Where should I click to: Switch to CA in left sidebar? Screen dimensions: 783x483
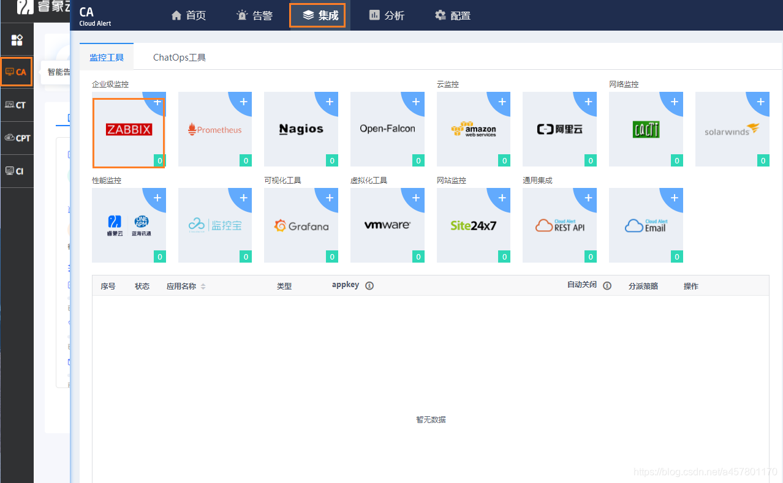[x=16, y=72]
